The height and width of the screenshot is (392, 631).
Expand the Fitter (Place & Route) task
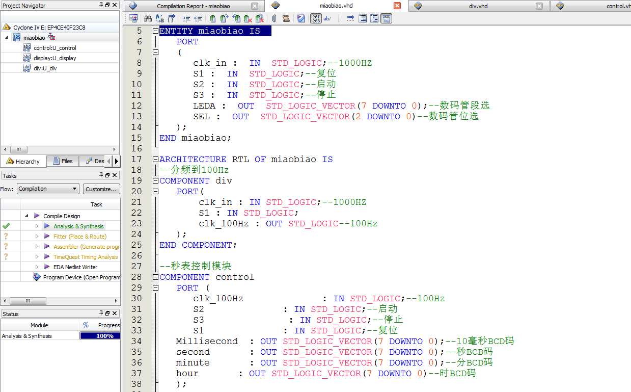pos(37,237)
